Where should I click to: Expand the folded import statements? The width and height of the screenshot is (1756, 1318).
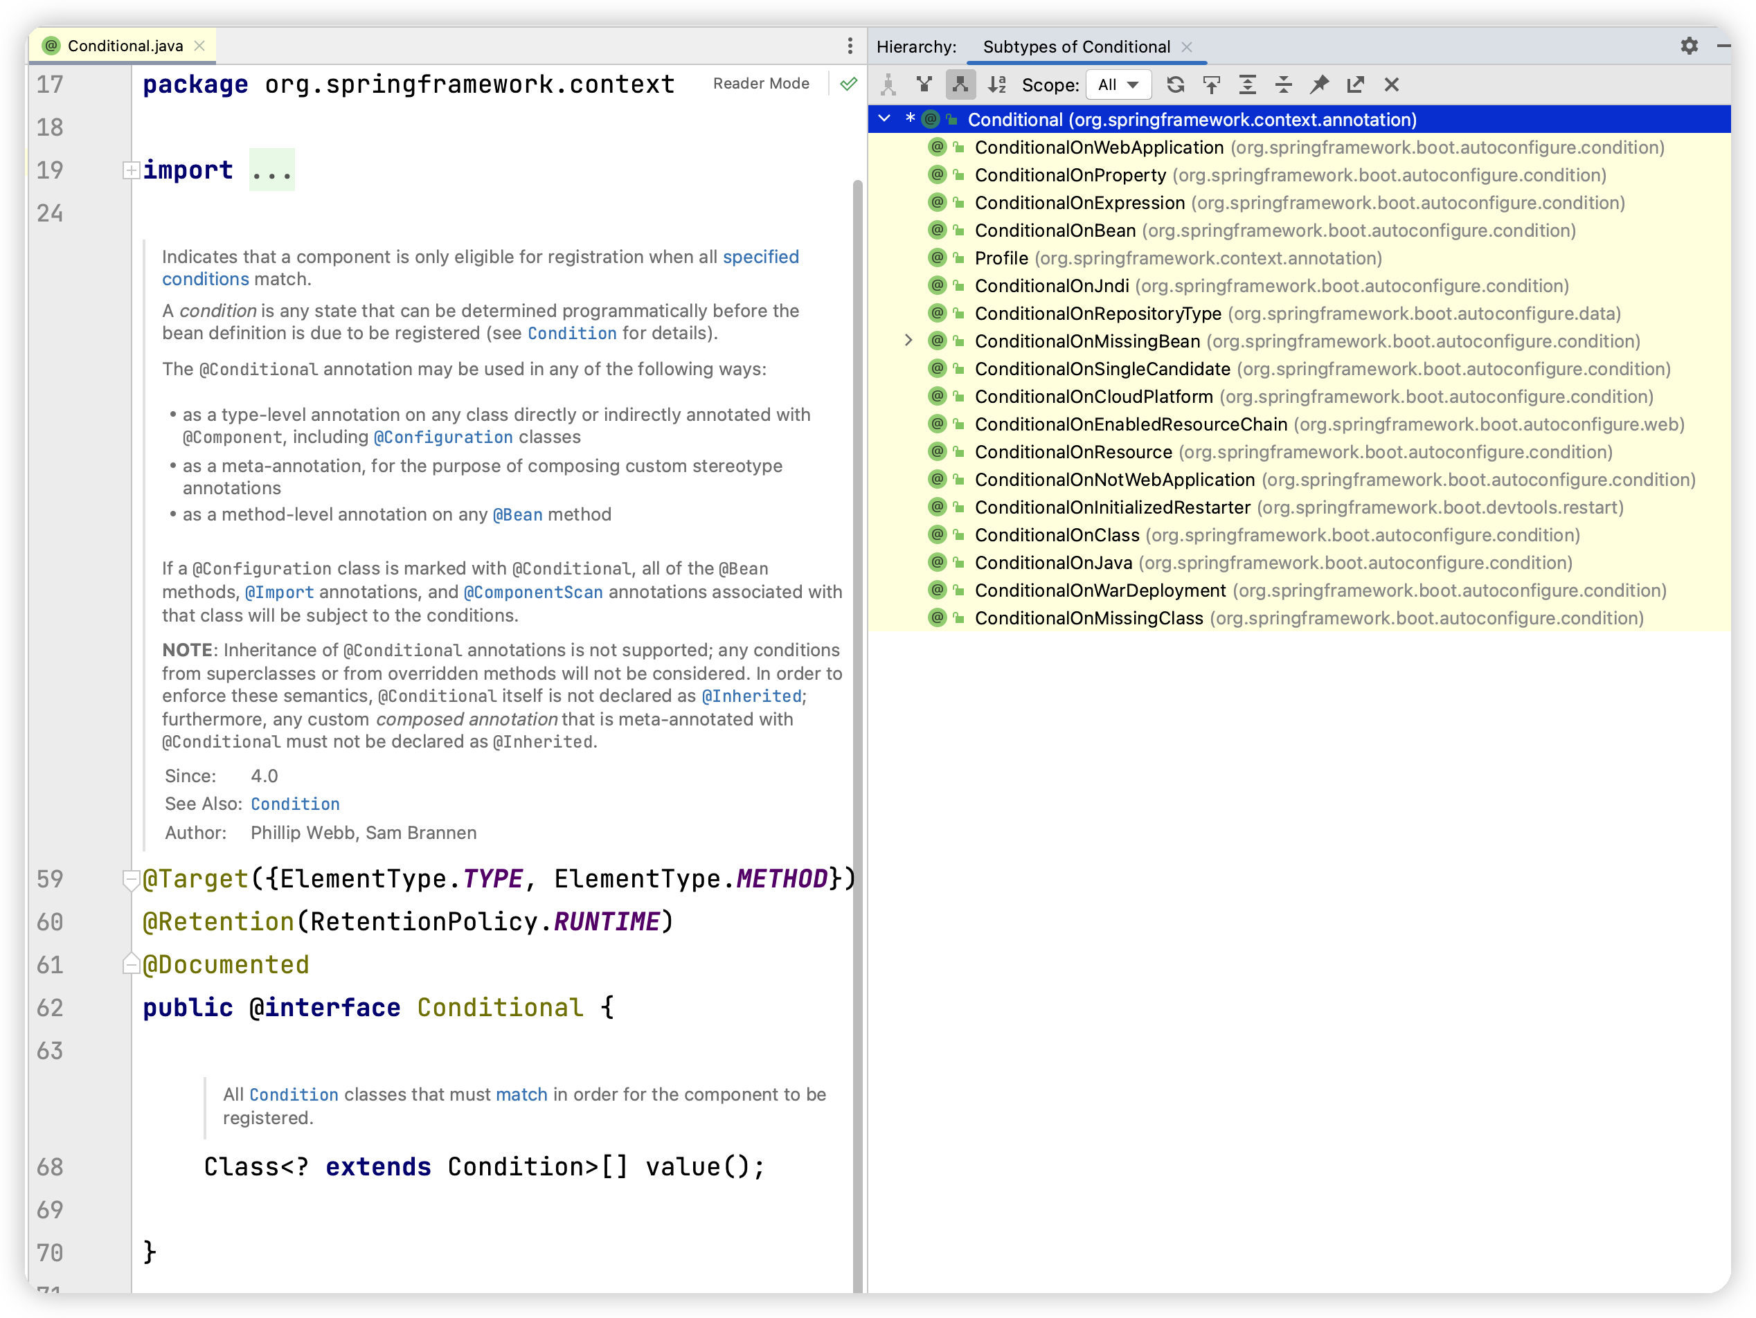tap(131, 170)
